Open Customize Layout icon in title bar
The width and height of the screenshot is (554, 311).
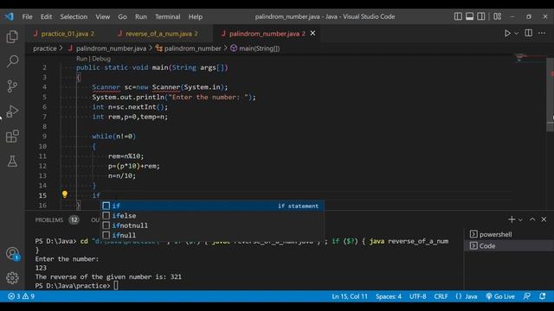[x=497, y=16]
